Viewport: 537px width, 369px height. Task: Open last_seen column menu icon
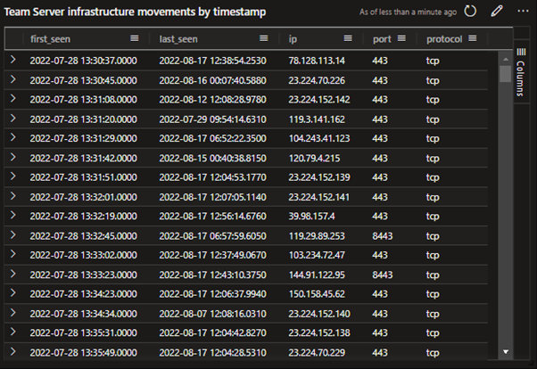(264, 38)
